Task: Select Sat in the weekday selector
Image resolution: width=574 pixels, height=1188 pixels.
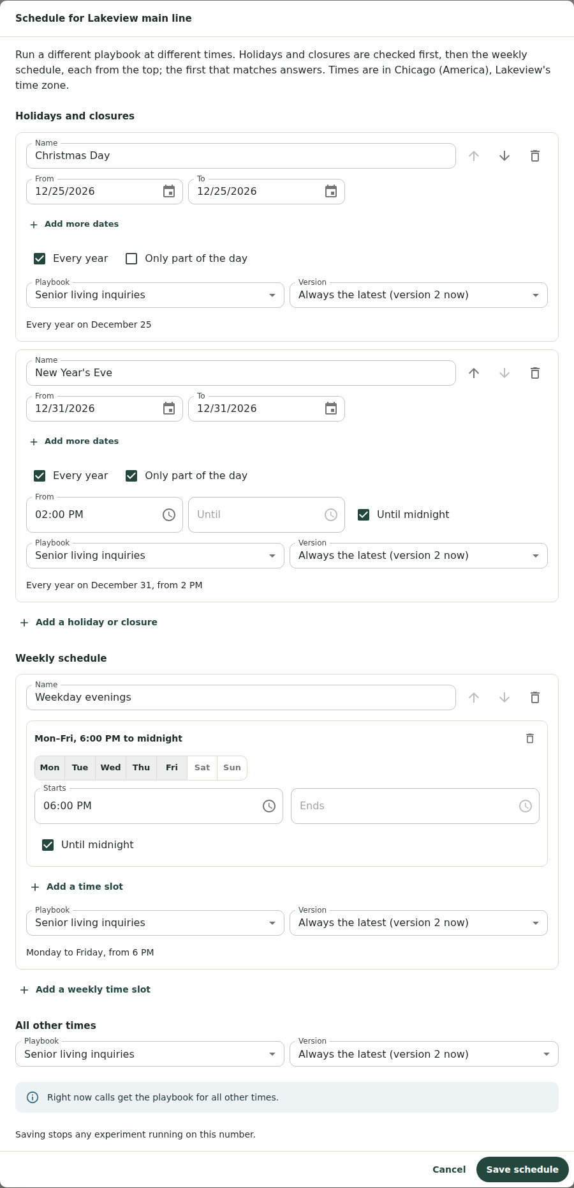Action: point(202,768)
